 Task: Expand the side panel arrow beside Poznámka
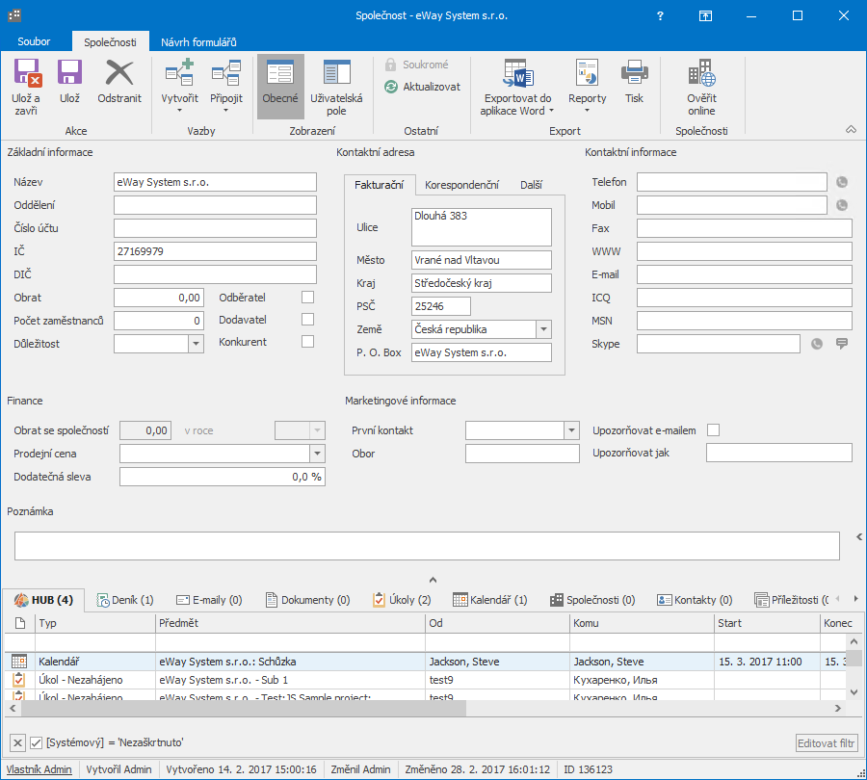pos(859,536)
